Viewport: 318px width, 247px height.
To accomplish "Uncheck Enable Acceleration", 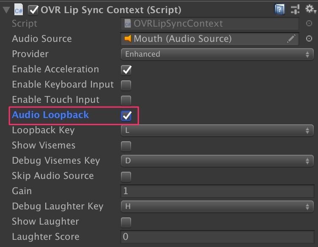I will point(126,70).
